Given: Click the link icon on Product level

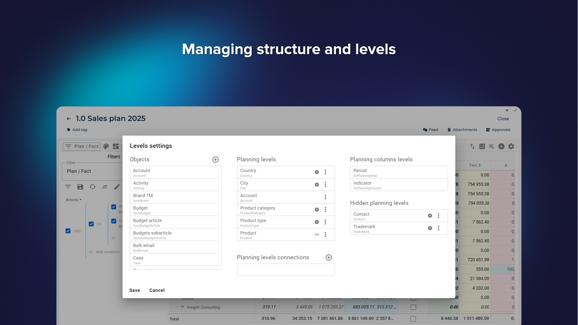Looking at the screenshot, I should tap(317, 234).
